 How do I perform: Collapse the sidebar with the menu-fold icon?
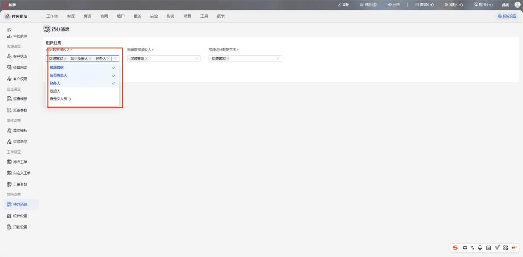click(x=9, y=30)
